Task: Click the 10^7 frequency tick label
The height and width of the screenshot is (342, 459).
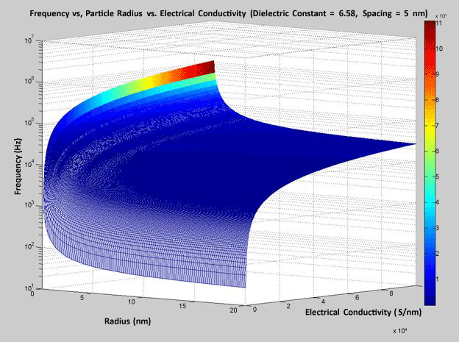Action: (25, 39)
